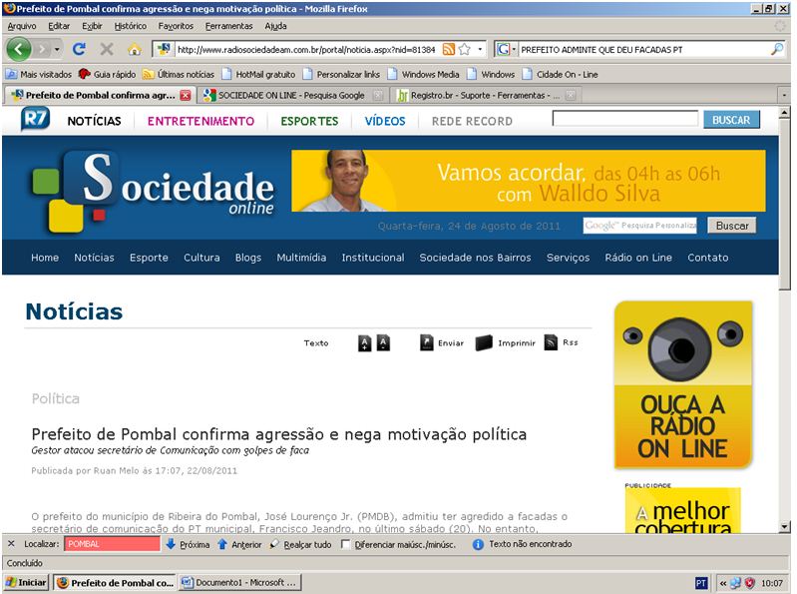Enable Diferenciar maiúsc./minúsc. checkbox
The image size is (797, 594).
(x=345, y=545)
